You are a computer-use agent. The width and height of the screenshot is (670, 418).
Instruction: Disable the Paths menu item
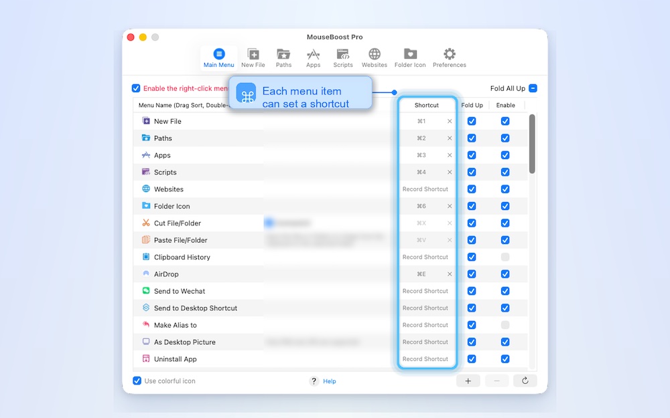click(505, 138)
